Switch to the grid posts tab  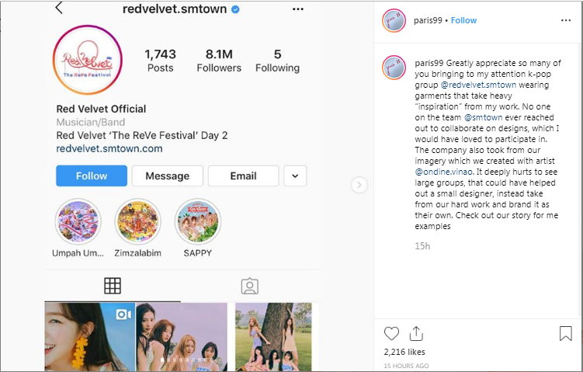point(113,286)
